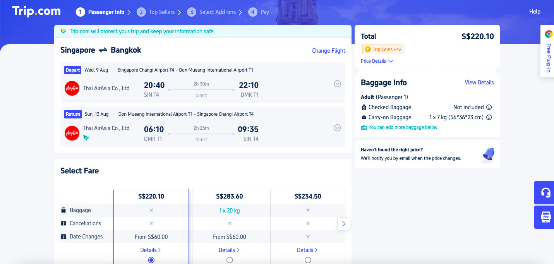Screen dimensions: 554x264
Task: Click the S$234.50 fare column header
Action: pyautogui.click(x=308, y=196)
